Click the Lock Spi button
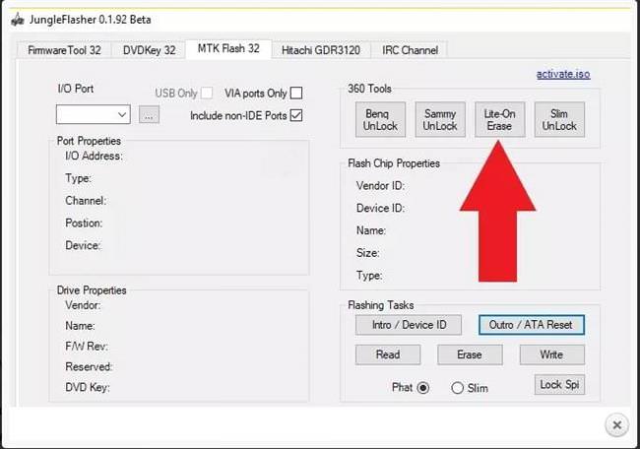640x449 pixels. click(x=559, y=385)
